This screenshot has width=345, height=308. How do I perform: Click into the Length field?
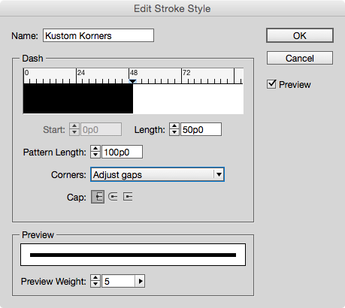(201, 129)
